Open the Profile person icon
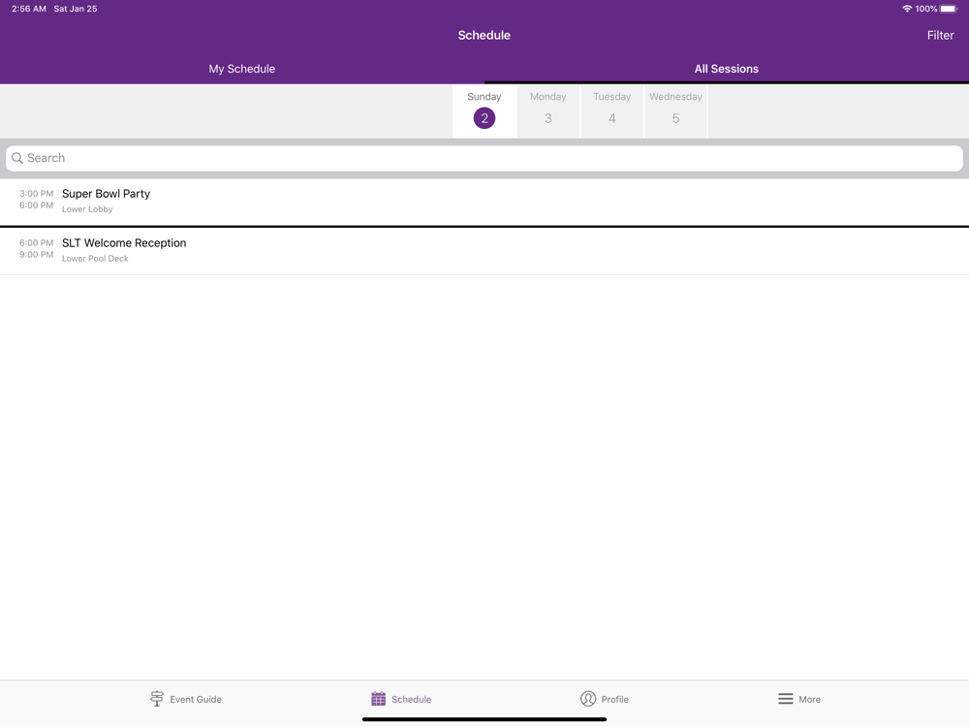 588,699
